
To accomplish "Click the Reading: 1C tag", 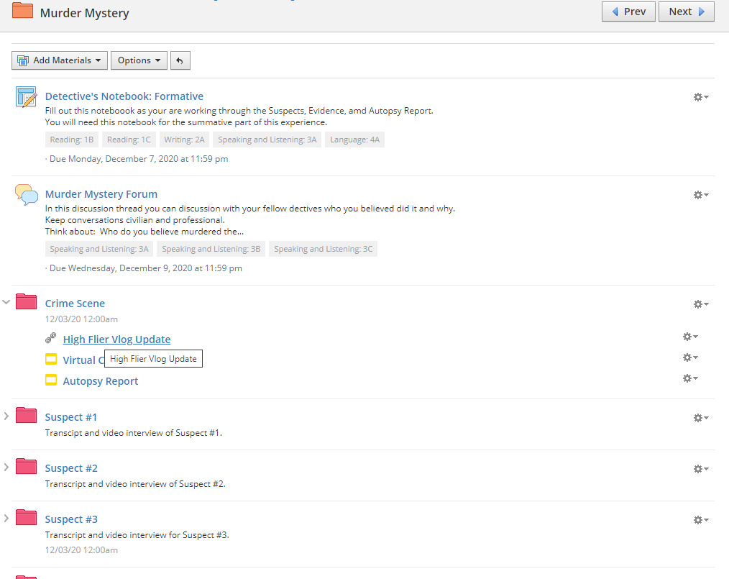I will pyautogui.click(x=129, y=140).
